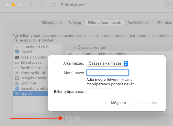
Task: Click the Billentyűparancs shortcut field
Action: pyautogui.click(x=99, y=91)
